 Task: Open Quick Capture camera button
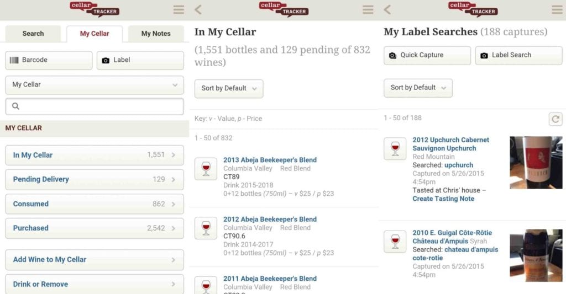pos(427,55)
